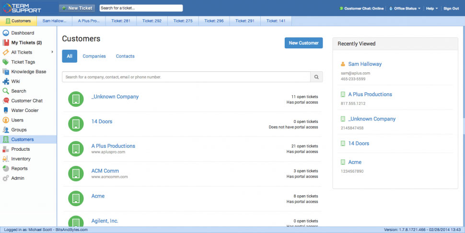The width and height of the screenshot is (465, 233).
Task: Click the Knowledge Base book icon
Action: pos(6,72)
